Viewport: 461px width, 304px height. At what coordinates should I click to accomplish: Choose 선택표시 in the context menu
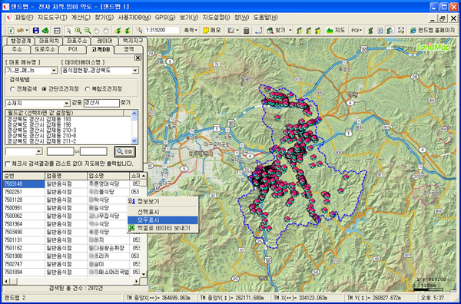163,212
